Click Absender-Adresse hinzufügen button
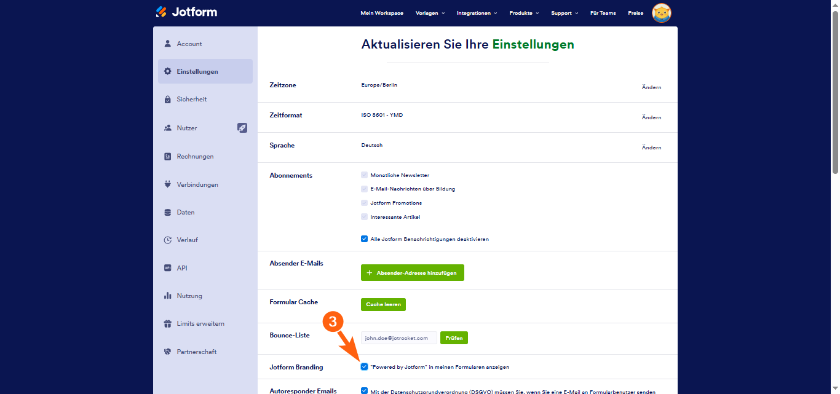Screen dimensions: 840x394 point(413,272)
